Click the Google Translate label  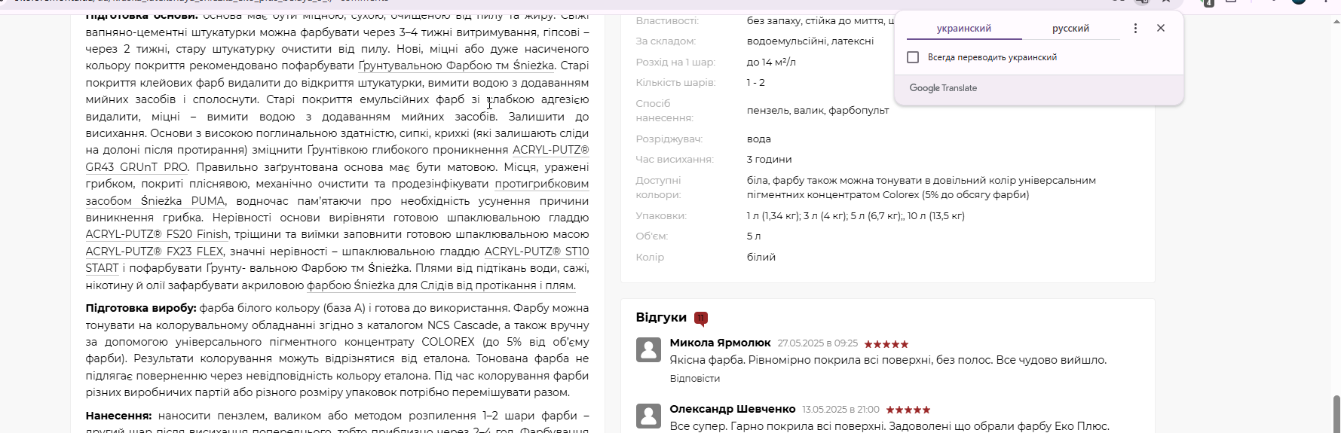tap(943, 88)
